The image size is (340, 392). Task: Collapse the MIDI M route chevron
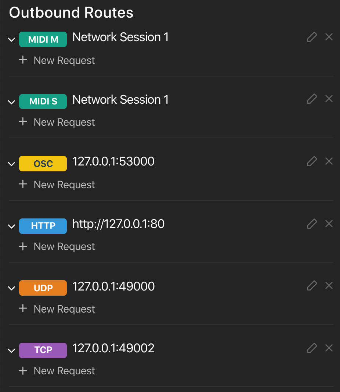pos(12,40)
